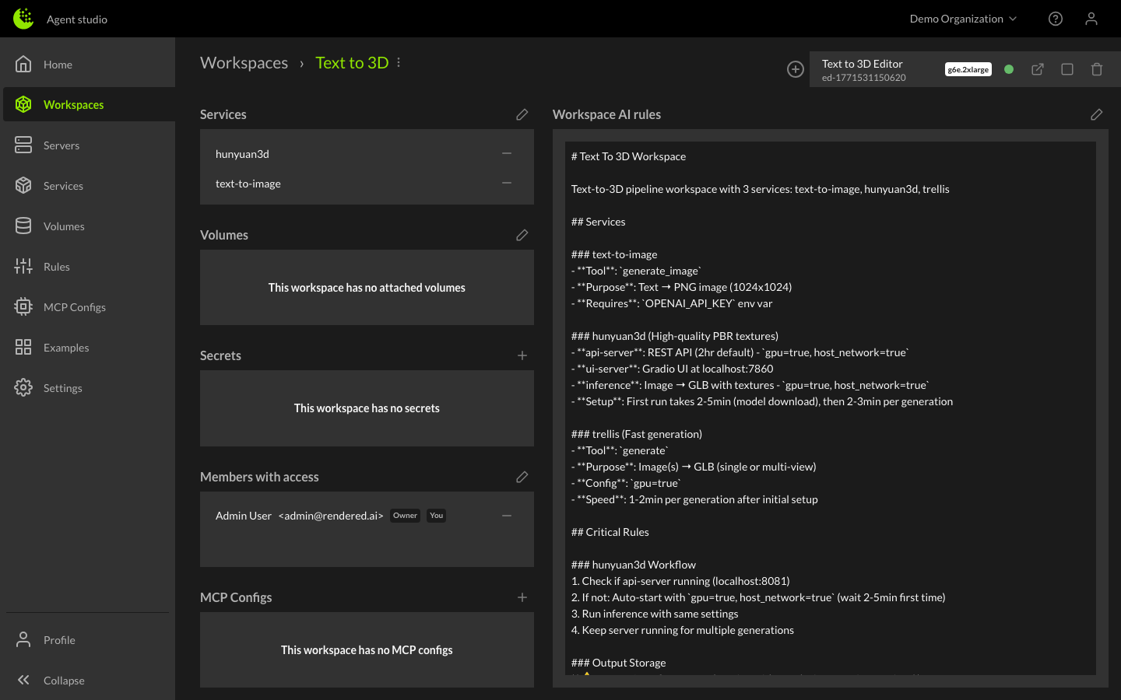Stop the running Text to 3D Editor
The height and width of the screenshot is (700, 1121).
click(x=1067, y=69)
